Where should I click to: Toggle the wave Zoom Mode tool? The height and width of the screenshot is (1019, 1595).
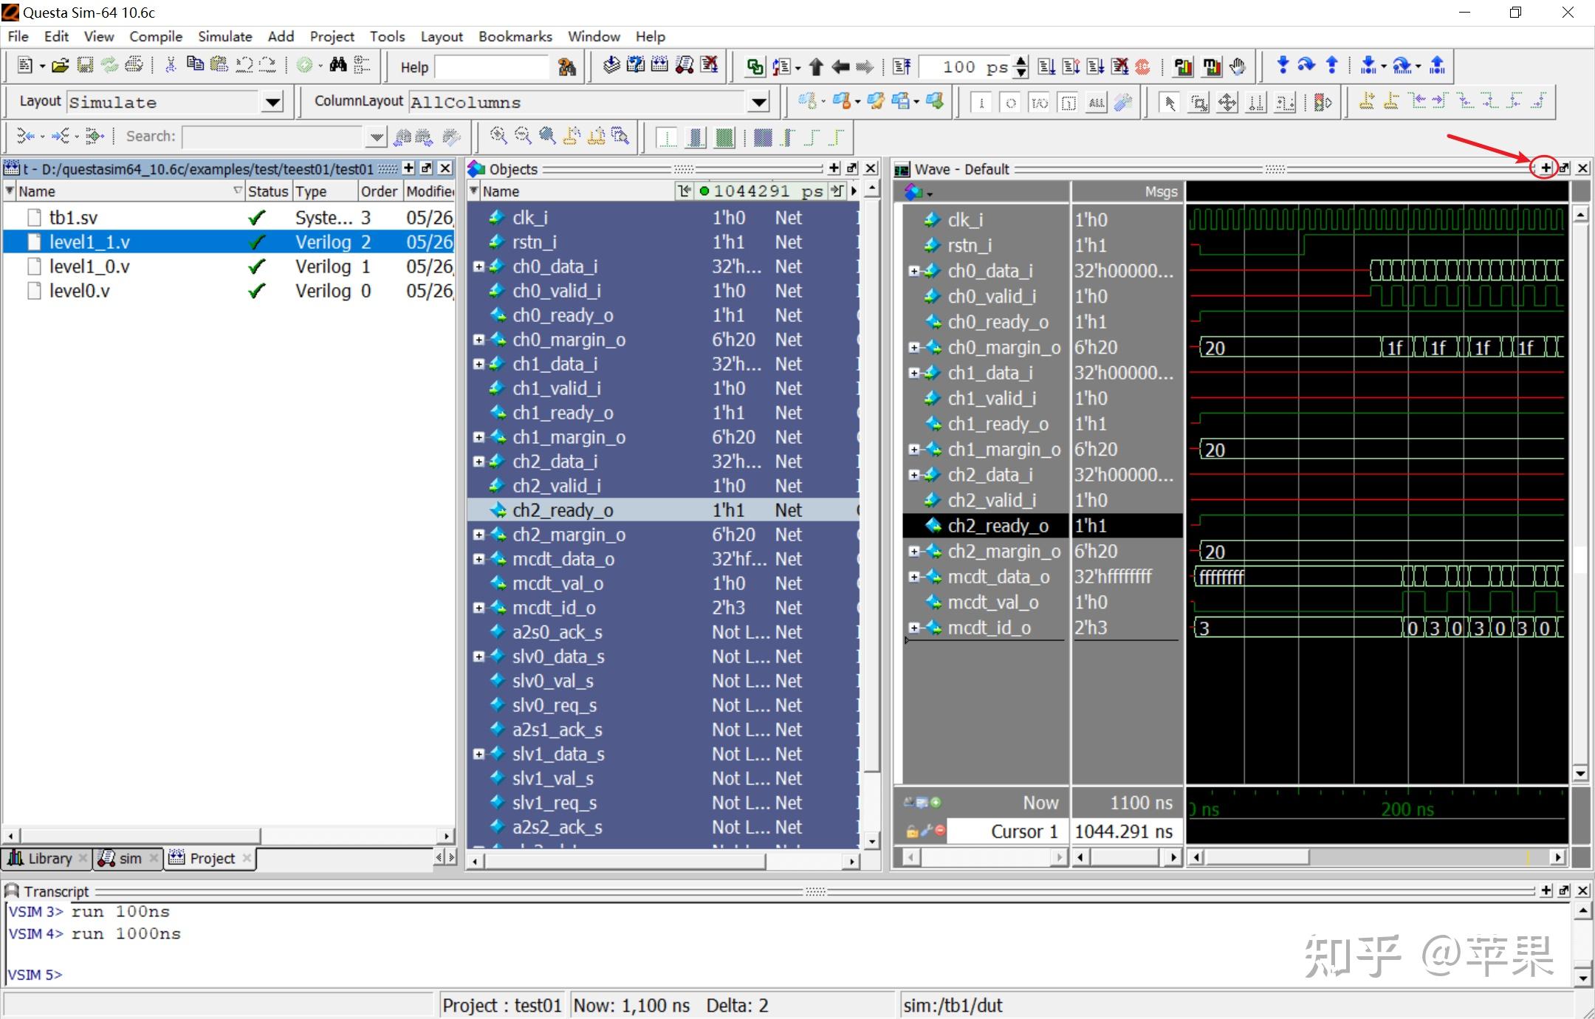1198,103
